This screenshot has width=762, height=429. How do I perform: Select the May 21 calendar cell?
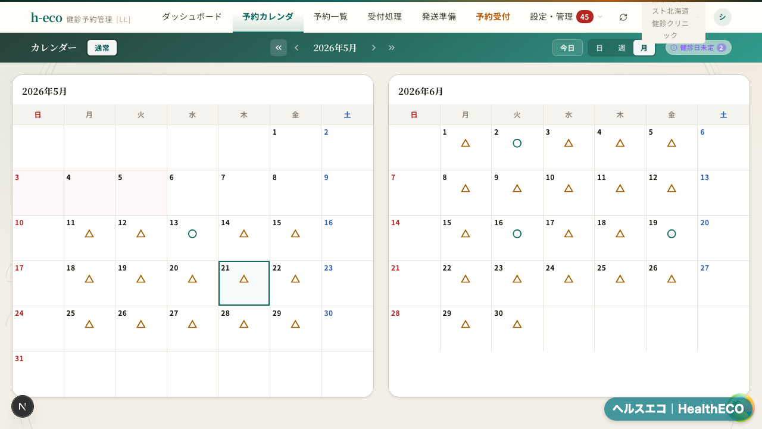244,283
